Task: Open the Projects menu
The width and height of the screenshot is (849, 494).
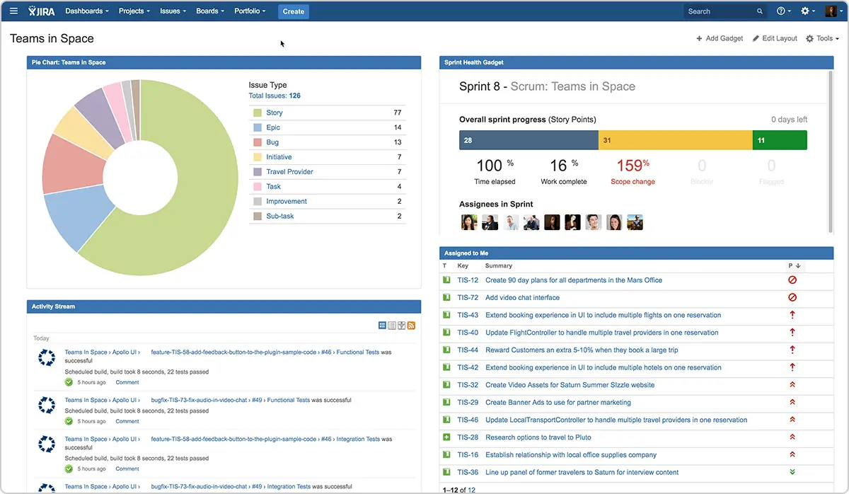Action: [x=133, y=11]
